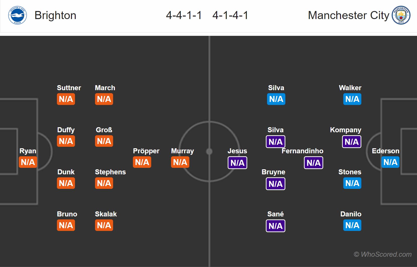Select Ryan's N/A rating badge
This screenshot has width=417, height=267.
coord(28,162)
